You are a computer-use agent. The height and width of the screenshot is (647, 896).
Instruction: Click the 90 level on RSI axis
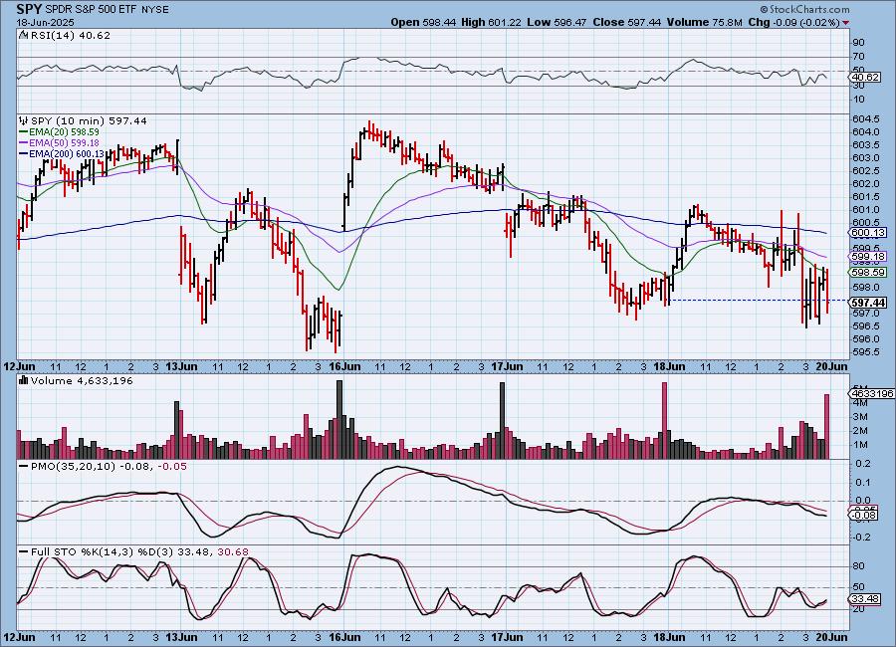tap(858, 42)
